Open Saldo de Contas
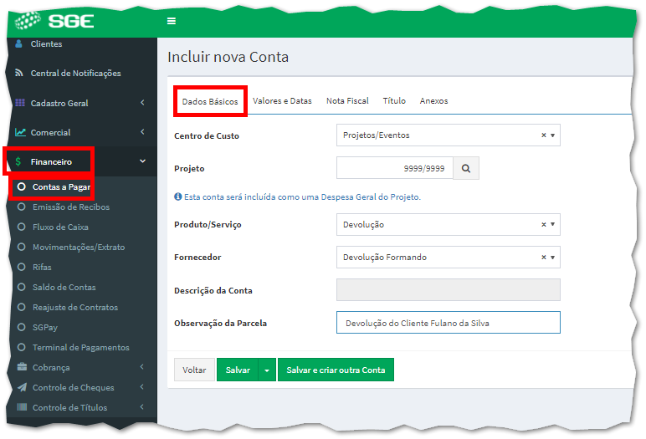The height and width of the screenshot is (439, 646). 64,288
